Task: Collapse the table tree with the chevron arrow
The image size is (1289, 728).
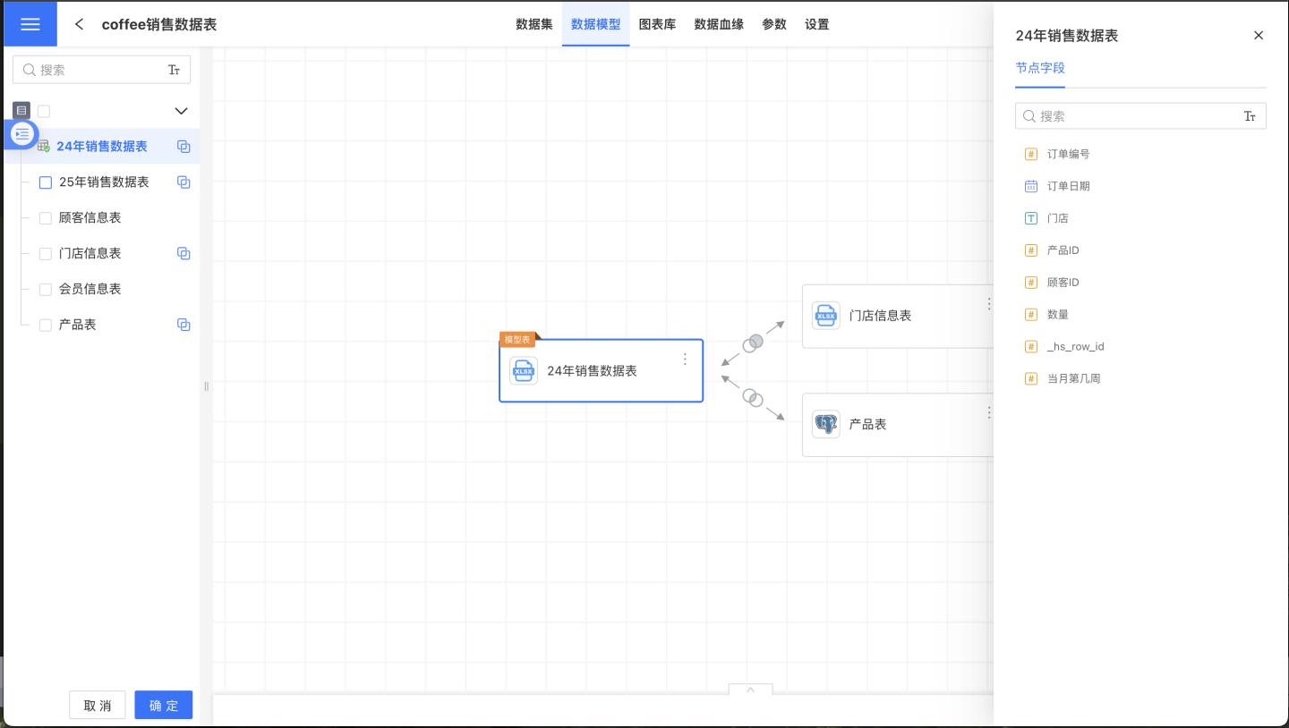Action: click(x=181, y=111)
